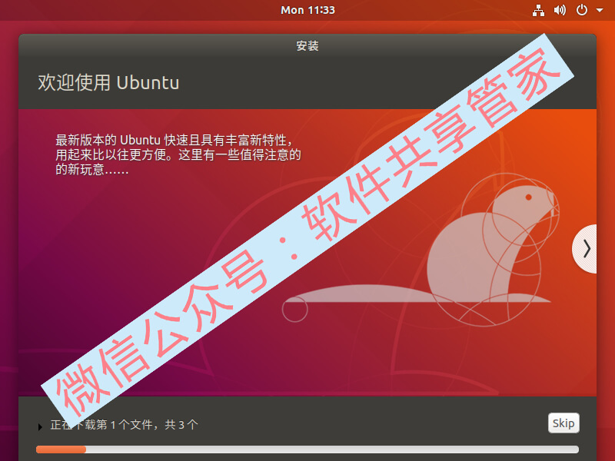The image size is (615, 461).
Task: Click the slideshow description paragraph text
Action: [x=178, y=155]
